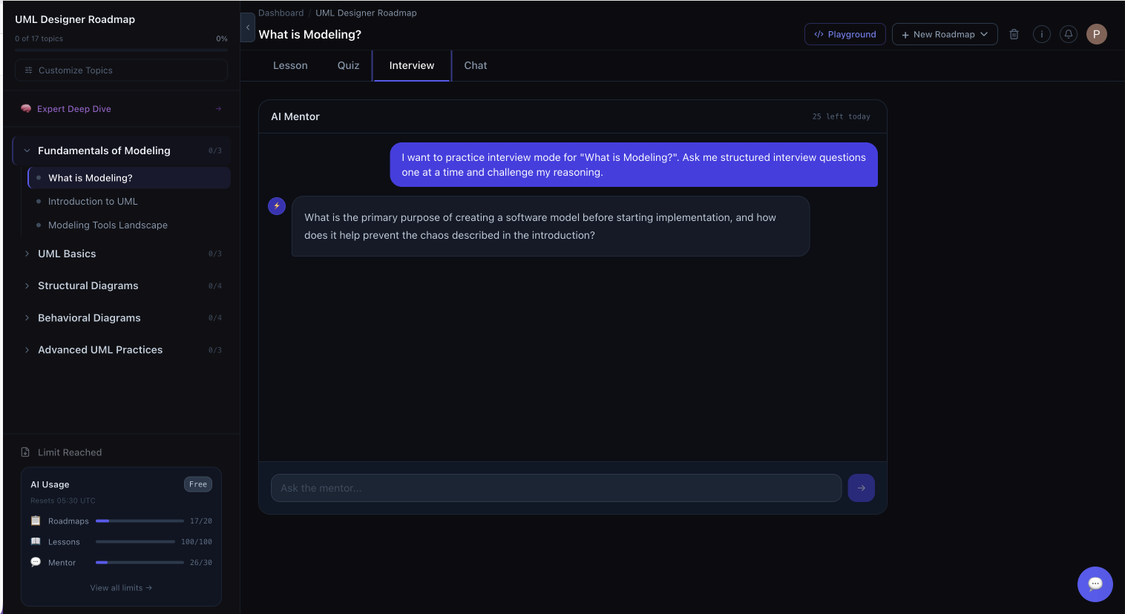1125x614 pixels.
Task: Click the Free plan badge
Action: pos(198,484)
